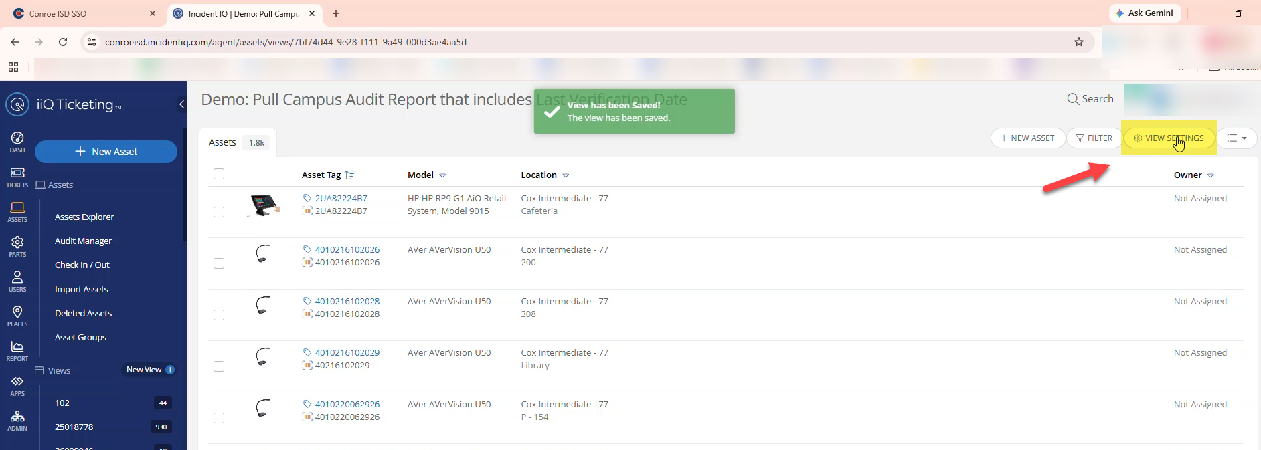Open the Assets sidebar icon
Viewport: 1261px width, 450px height.
tap(17, 211)
